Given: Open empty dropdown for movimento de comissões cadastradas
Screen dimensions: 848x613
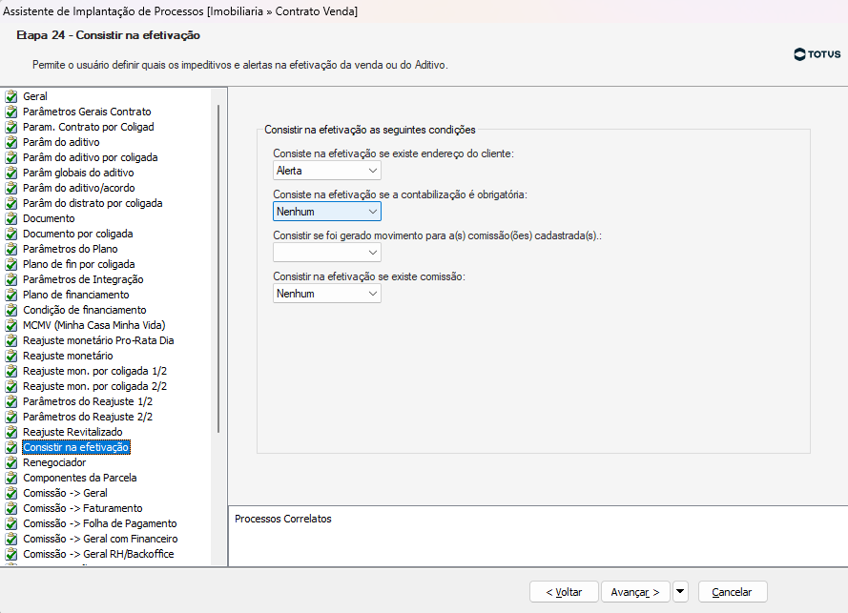Looking at the screenshot, I should [326, 253].
